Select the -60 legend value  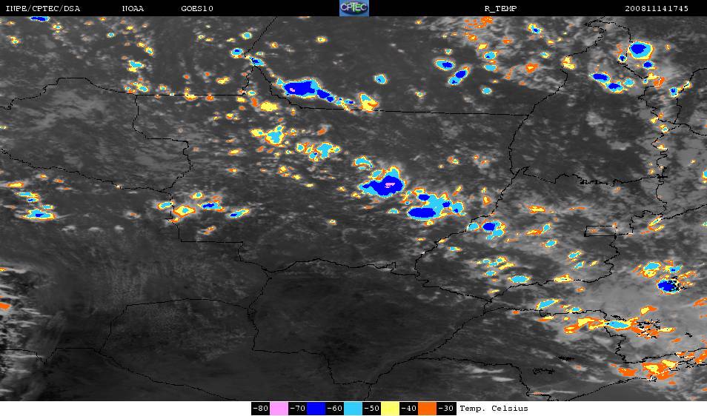coord(334,409)
